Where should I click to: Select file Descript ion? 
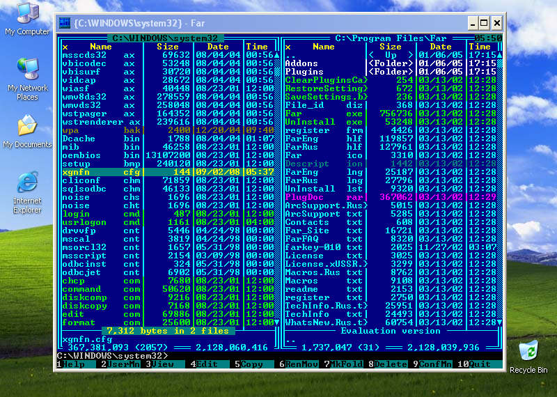pyautogui.click(x=391, y=164)
